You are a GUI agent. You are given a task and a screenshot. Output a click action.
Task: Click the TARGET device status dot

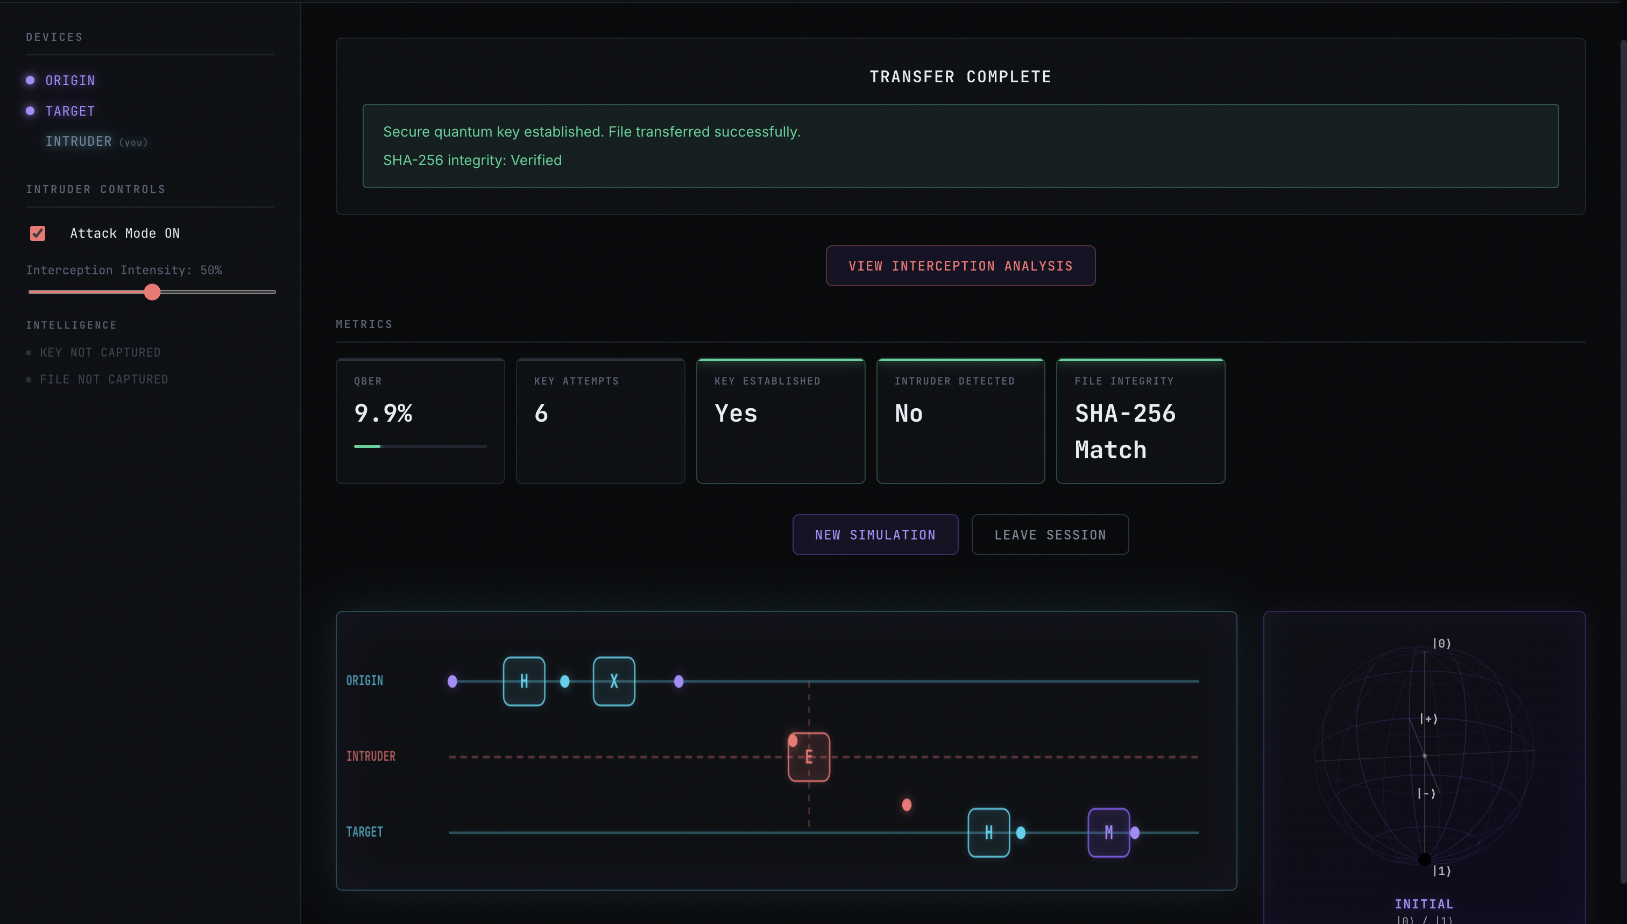[x=30, y=110]
